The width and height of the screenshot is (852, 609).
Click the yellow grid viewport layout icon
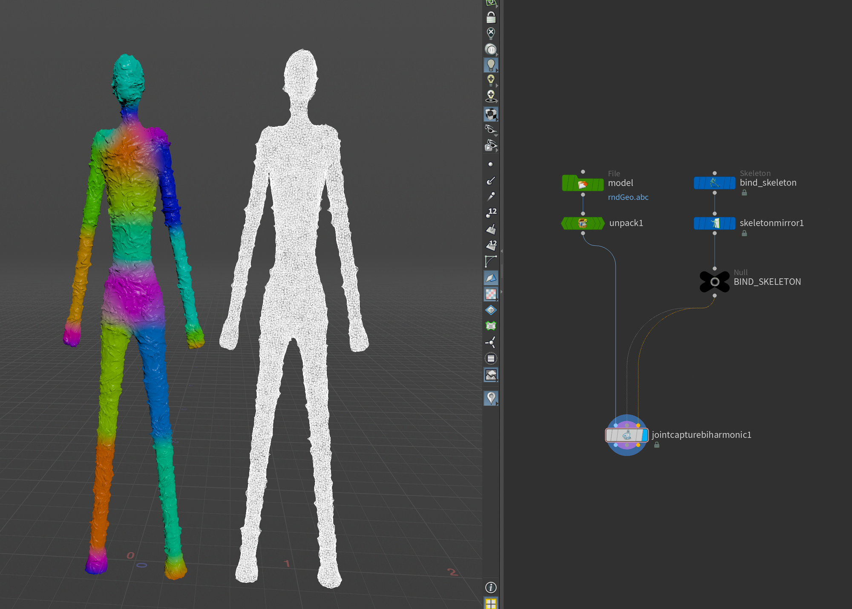(x=491, y=603)
